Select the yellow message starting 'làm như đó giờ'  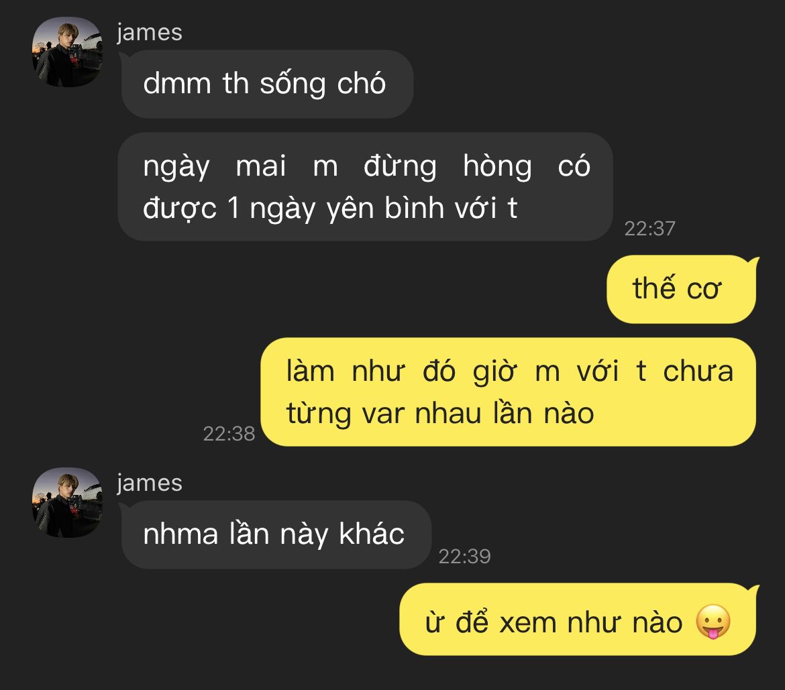click(x=508, y=392)
